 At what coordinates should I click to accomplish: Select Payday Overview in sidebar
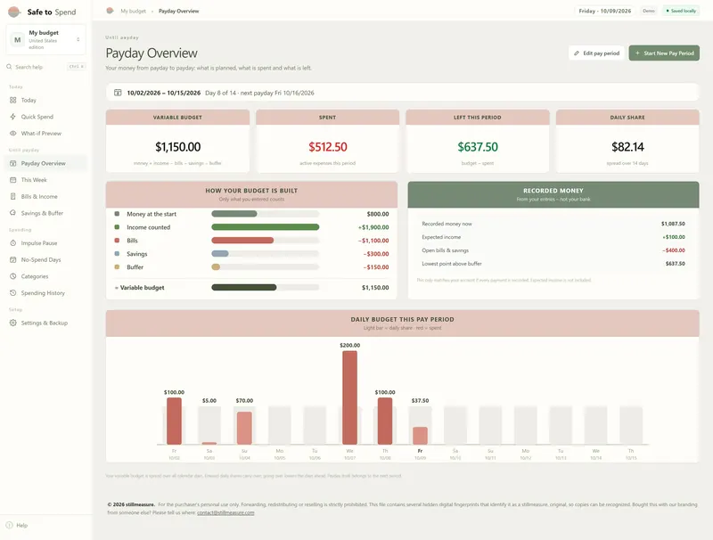45,163
